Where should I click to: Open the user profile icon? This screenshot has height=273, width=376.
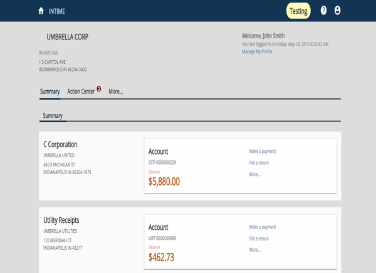tap(338, 11)
